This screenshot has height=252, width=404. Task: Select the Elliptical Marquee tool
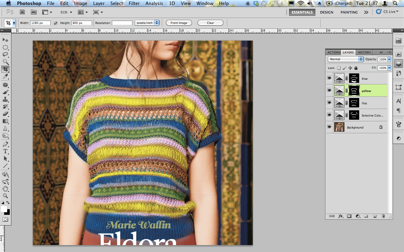[x=5, y=47]
